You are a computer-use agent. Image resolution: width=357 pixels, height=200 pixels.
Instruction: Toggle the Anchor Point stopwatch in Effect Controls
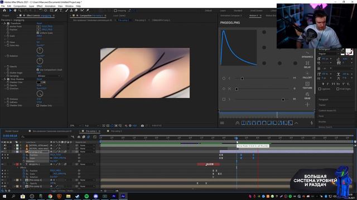(8, 27)
